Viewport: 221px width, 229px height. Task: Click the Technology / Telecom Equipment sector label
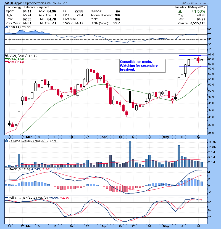[28, 7]
